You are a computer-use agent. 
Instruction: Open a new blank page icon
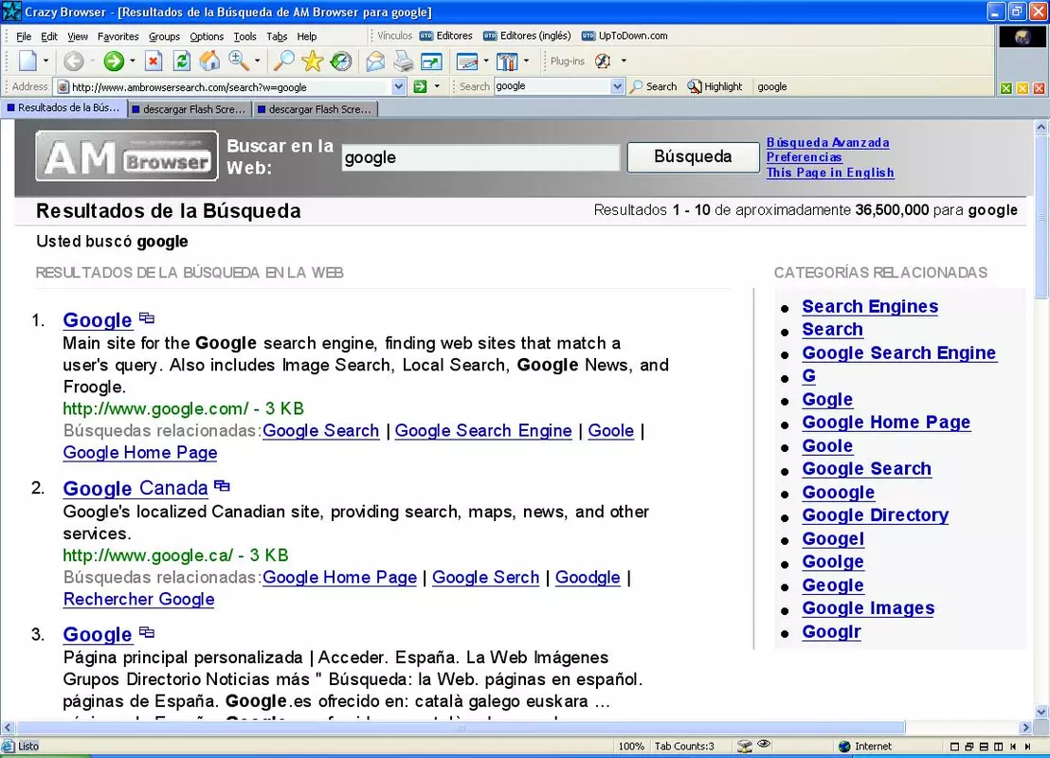28,61
